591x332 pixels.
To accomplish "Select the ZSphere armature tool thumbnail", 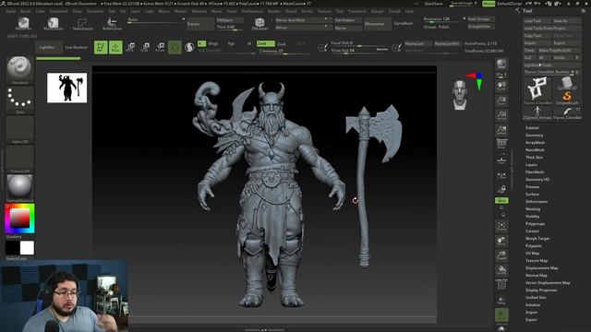I will [x=537, y=113].
